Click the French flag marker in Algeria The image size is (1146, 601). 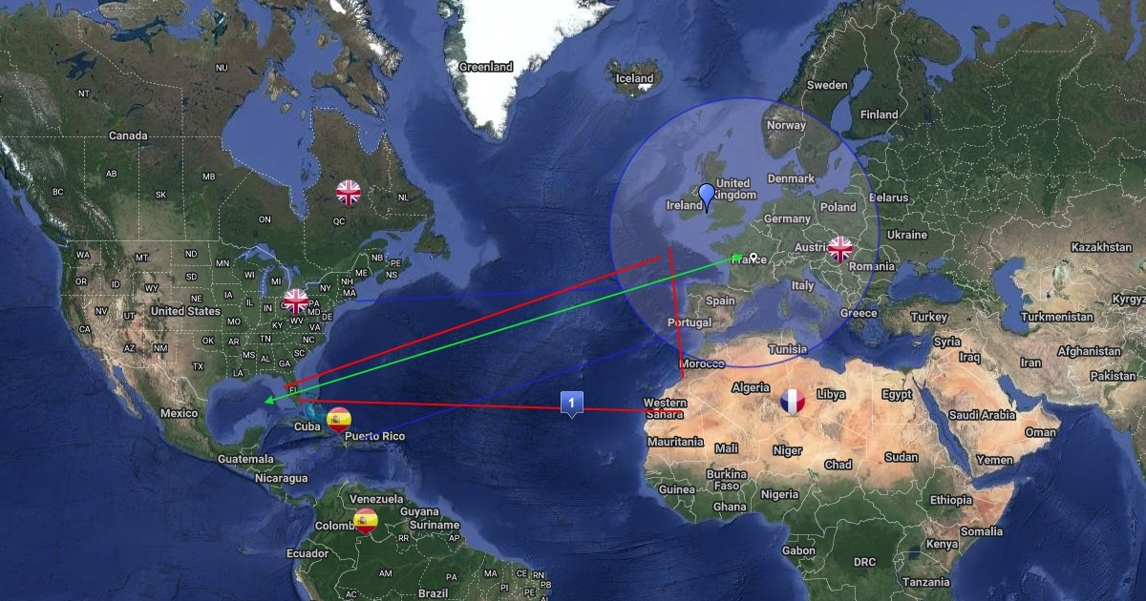[x=793, y=402]
